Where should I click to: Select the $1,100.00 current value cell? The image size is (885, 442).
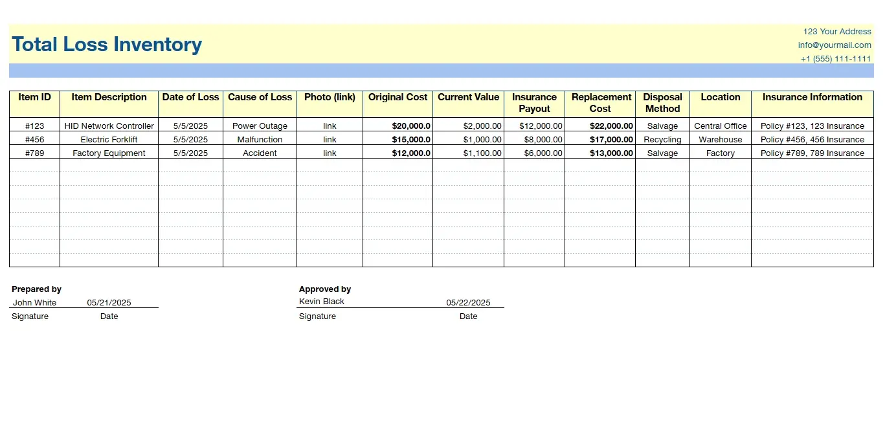point(482,153)
